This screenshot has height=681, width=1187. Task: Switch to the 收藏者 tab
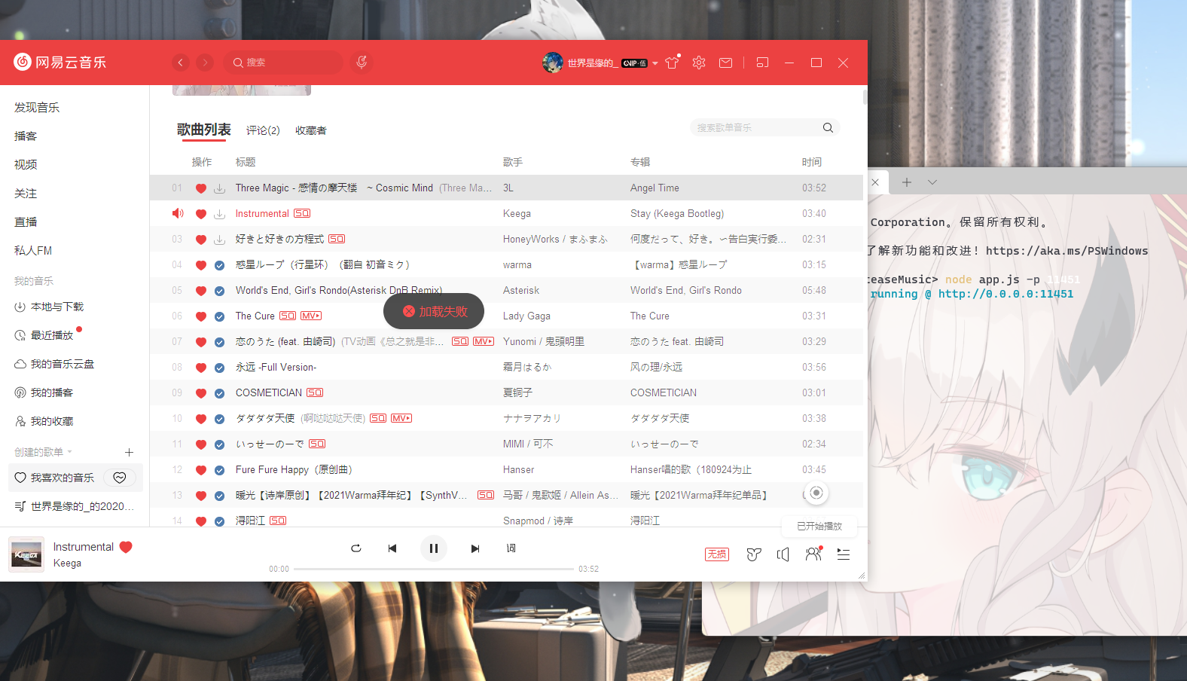(x=311, y=130)
